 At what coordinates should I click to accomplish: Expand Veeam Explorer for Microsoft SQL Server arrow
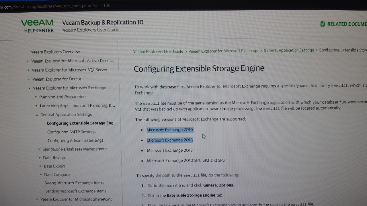click(28, 70)
